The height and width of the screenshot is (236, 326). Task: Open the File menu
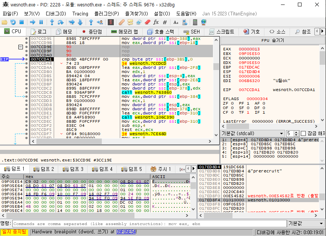[10, 14]
